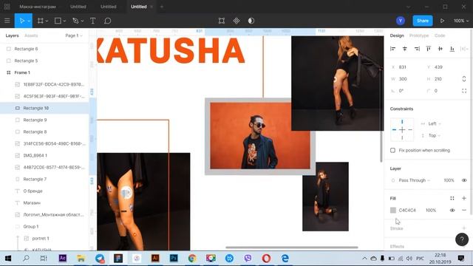Open the 100% zoom dropdown
This screenshot has width=473, height=266.
(x=461, y=21)
